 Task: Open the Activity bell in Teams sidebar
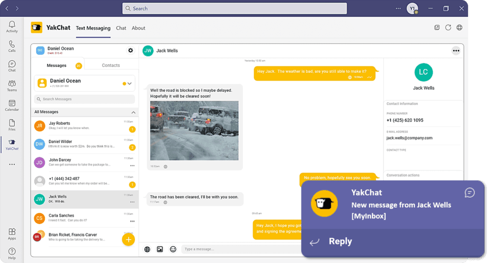point(12,27)
